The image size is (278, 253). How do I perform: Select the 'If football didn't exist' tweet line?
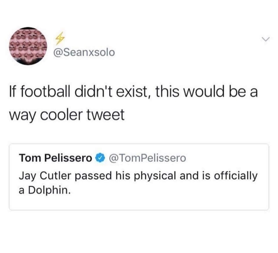click(x=133, y=92)
